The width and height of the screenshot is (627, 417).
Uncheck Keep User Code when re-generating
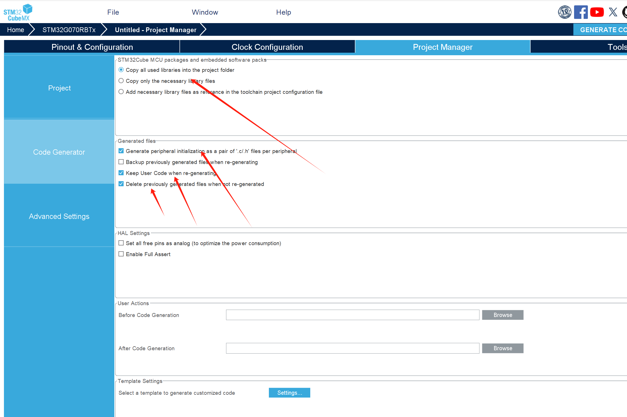click(121, 173)
